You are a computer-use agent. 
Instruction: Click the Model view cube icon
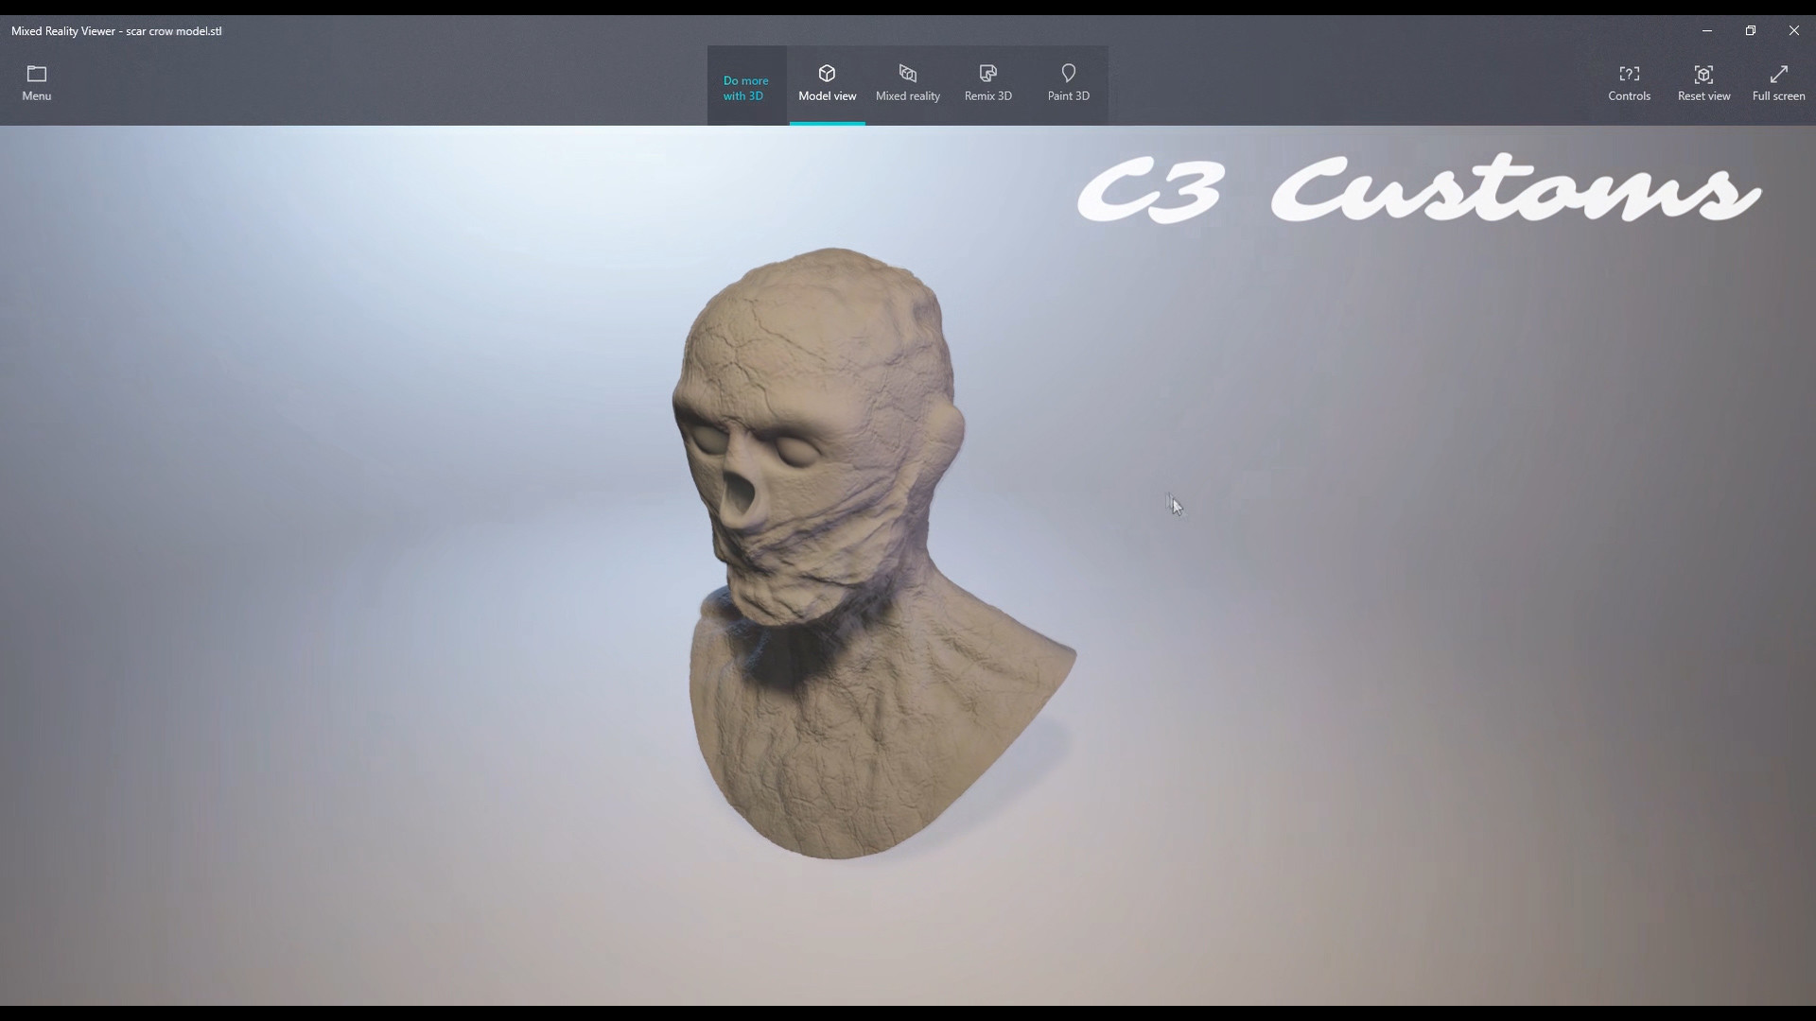(827, 74)
